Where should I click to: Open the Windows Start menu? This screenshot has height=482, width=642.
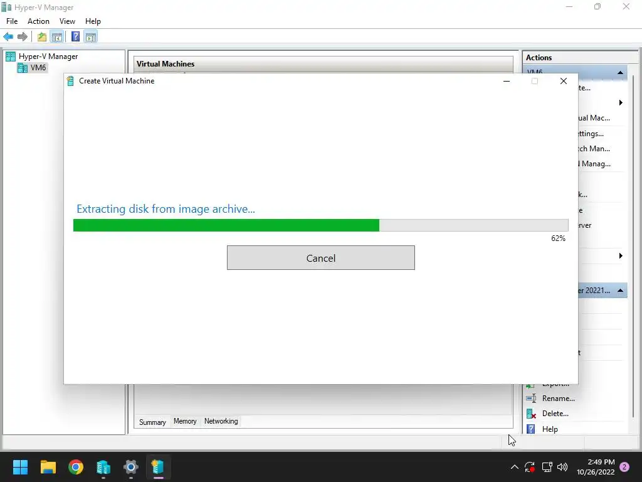20,467
